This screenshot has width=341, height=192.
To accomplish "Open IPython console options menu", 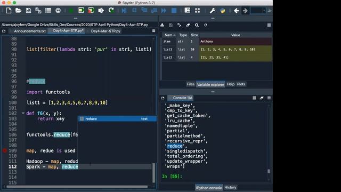I will [x=269, y=98].
